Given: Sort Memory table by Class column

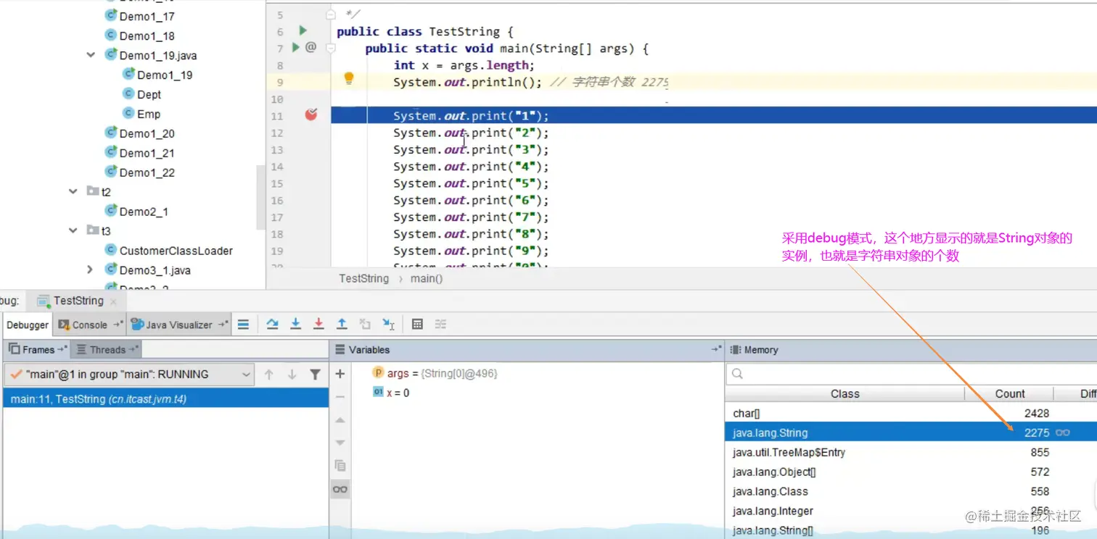Looking at the screenshot, I should point(845,394).
